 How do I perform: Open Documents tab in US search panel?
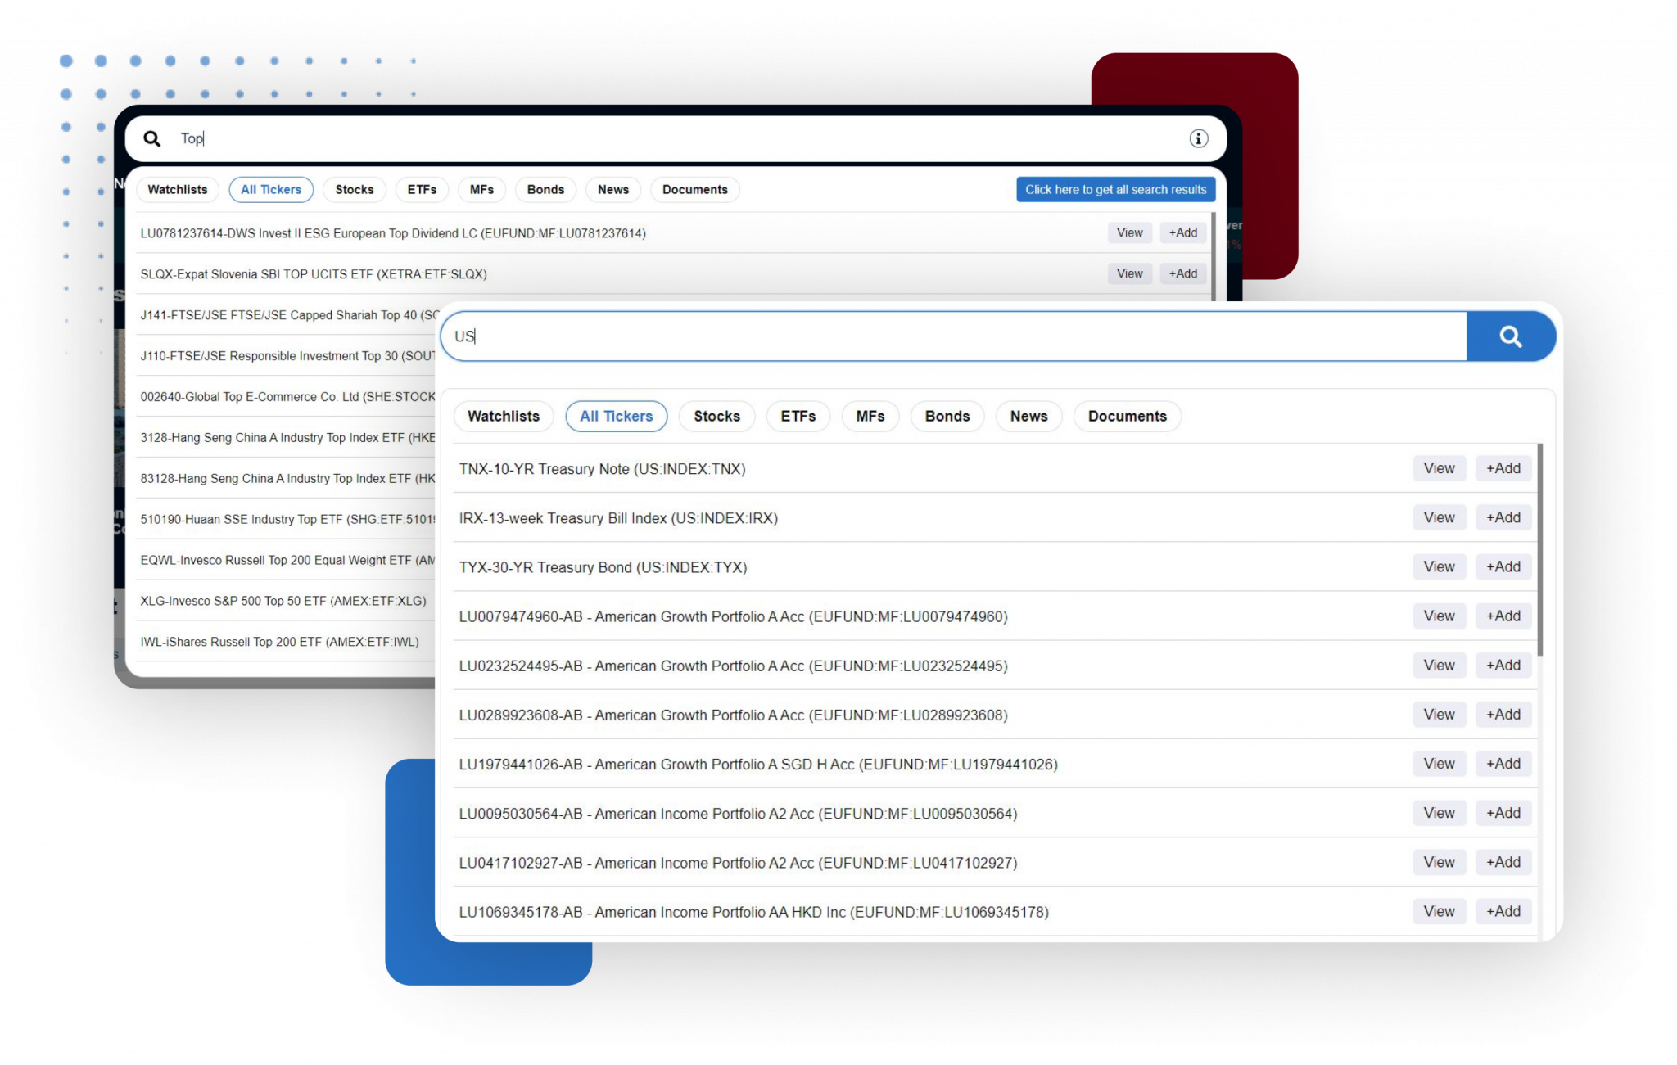[x=1127, y=416]
